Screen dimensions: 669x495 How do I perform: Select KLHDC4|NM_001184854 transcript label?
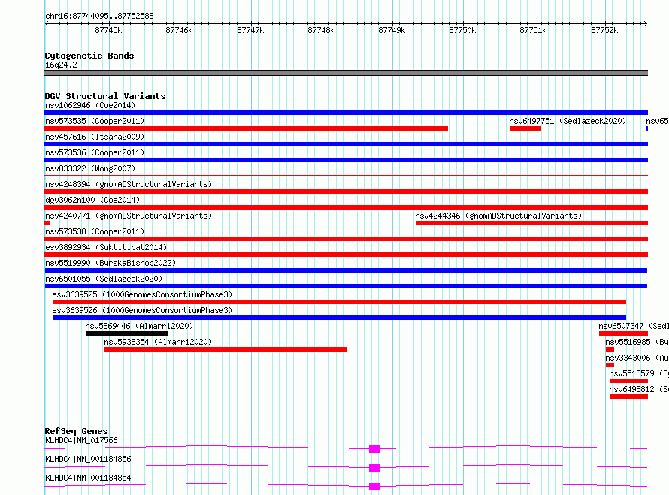click(x=88, y=478)
